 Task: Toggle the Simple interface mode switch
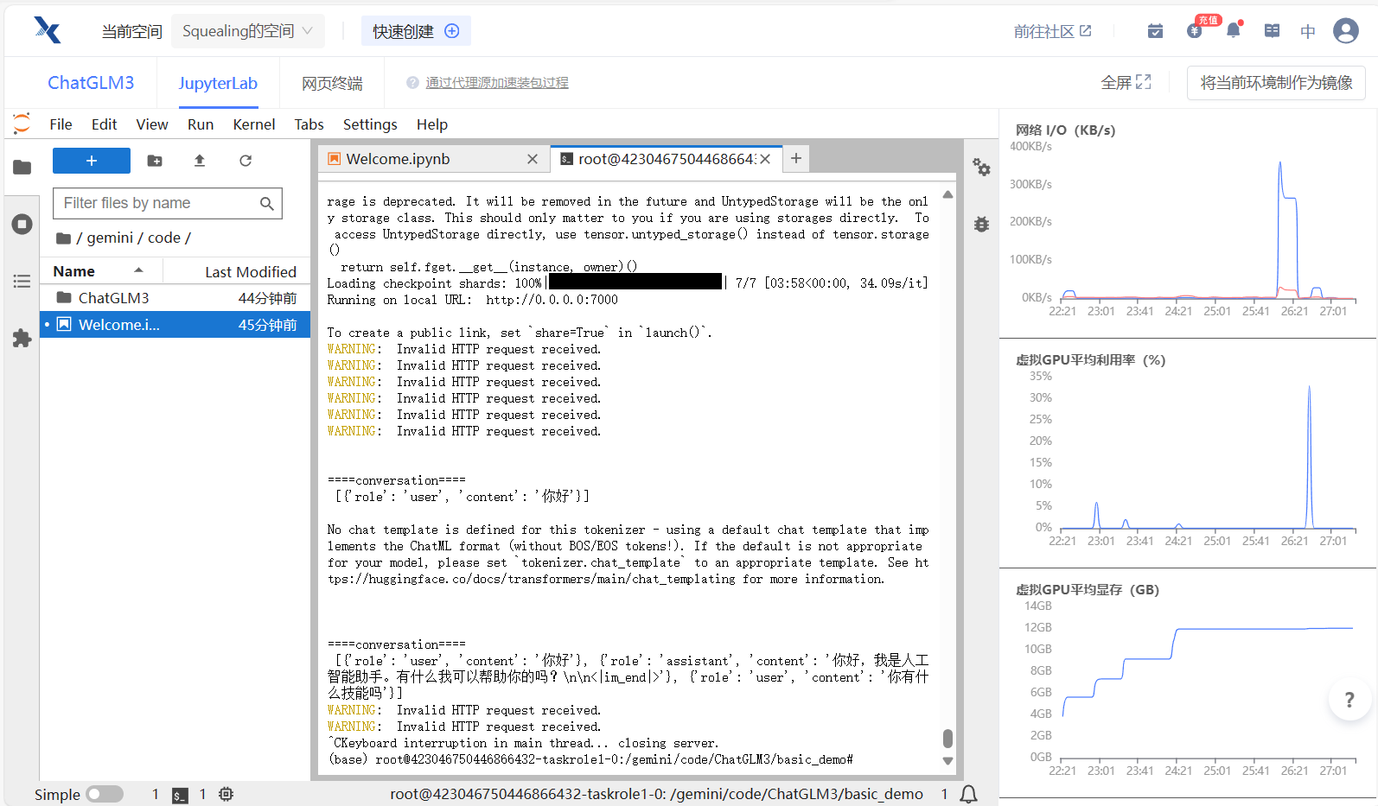[105, 794]
